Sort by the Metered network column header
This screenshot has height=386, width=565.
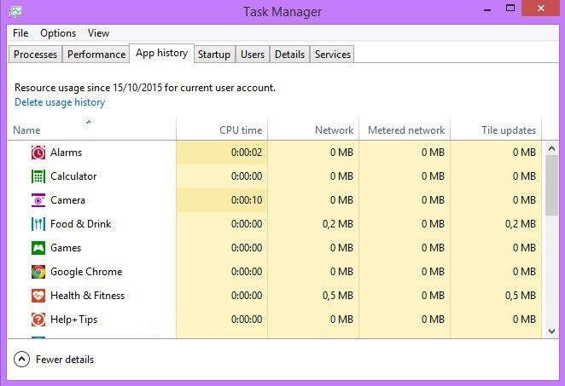tap(405, 129)
